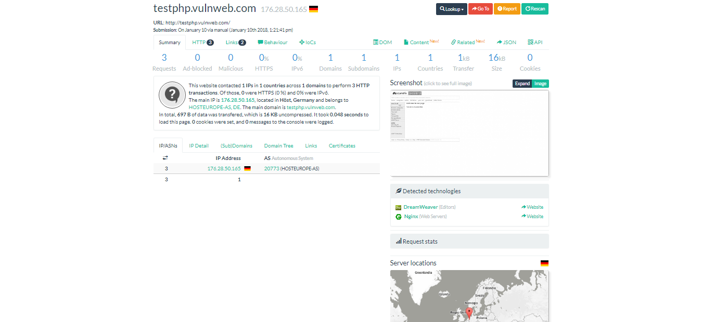The image size is (702, 322).
Task: Click the 176.28.50.165 link in summary text
Action: coord(238,100)
